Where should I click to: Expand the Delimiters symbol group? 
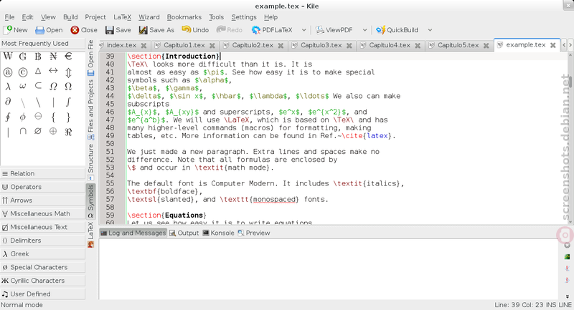coord(43,241)
